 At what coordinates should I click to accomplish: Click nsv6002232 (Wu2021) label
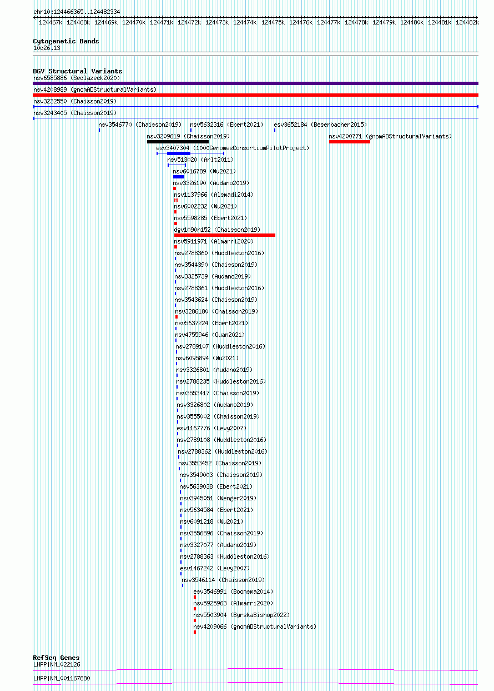pyautogui.click(x=205, y=207)
